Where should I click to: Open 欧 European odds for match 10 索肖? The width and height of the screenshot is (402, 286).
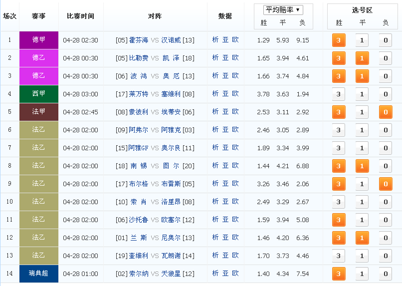pos(235,201)
